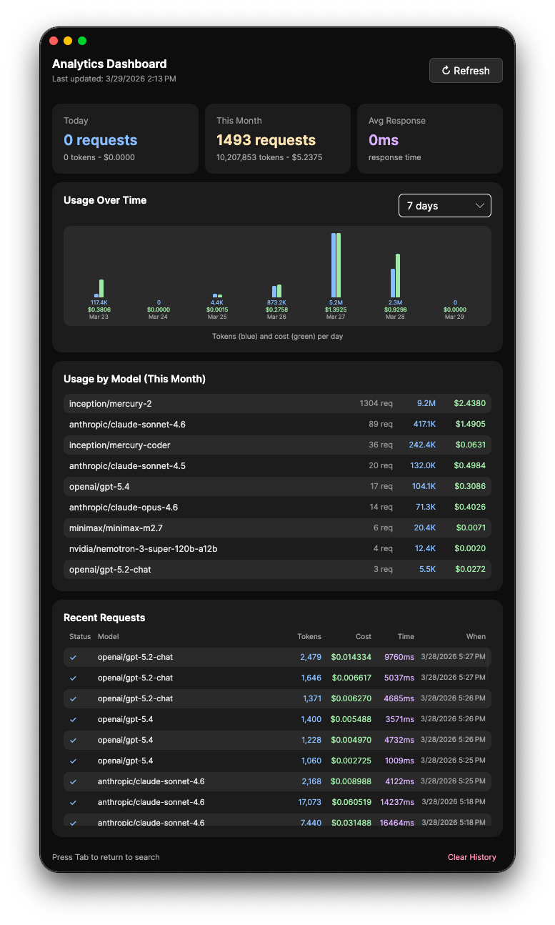The image size is (555, 925).
Task: Click the 1,060 tokens cell
Action: click(x=311, y=761)
